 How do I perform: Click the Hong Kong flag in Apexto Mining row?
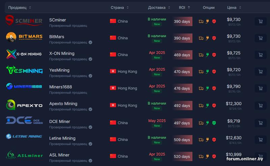tap(113, 105)
